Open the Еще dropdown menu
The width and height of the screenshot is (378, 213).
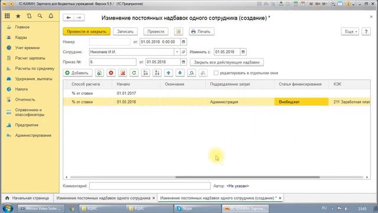point(350,31)
